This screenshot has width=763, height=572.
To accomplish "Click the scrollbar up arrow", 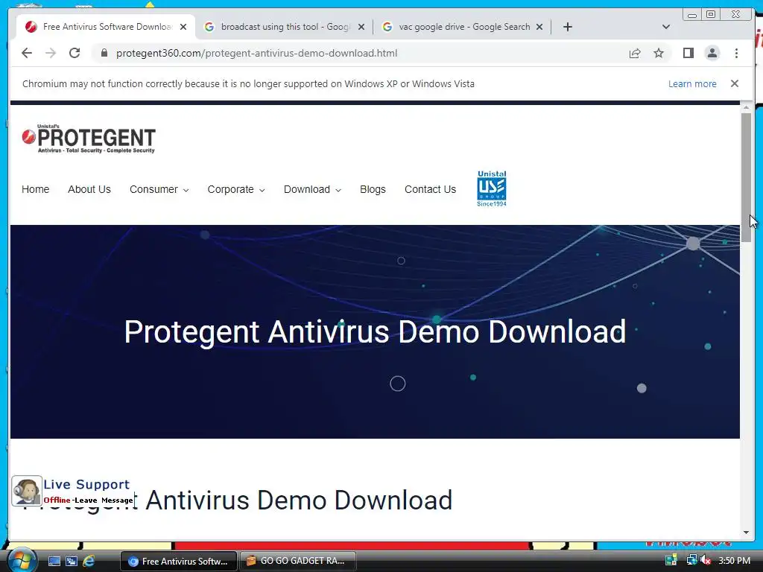I will [746, 107].
